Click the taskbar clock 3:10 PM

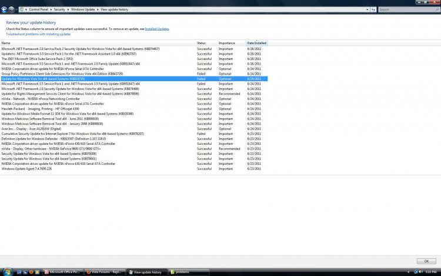point(430,272)
